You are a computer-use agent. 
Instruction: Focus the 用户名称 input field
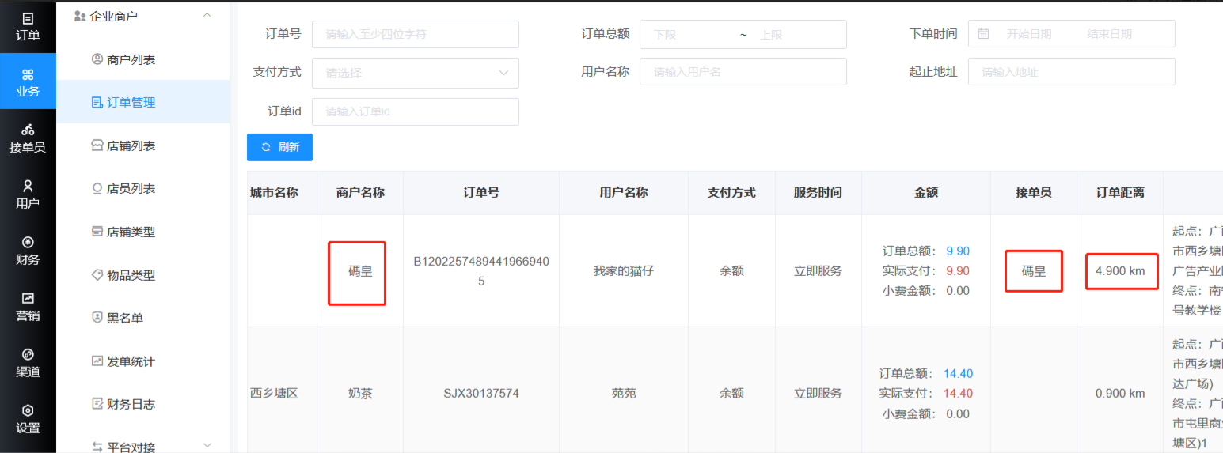coord(743,72)
